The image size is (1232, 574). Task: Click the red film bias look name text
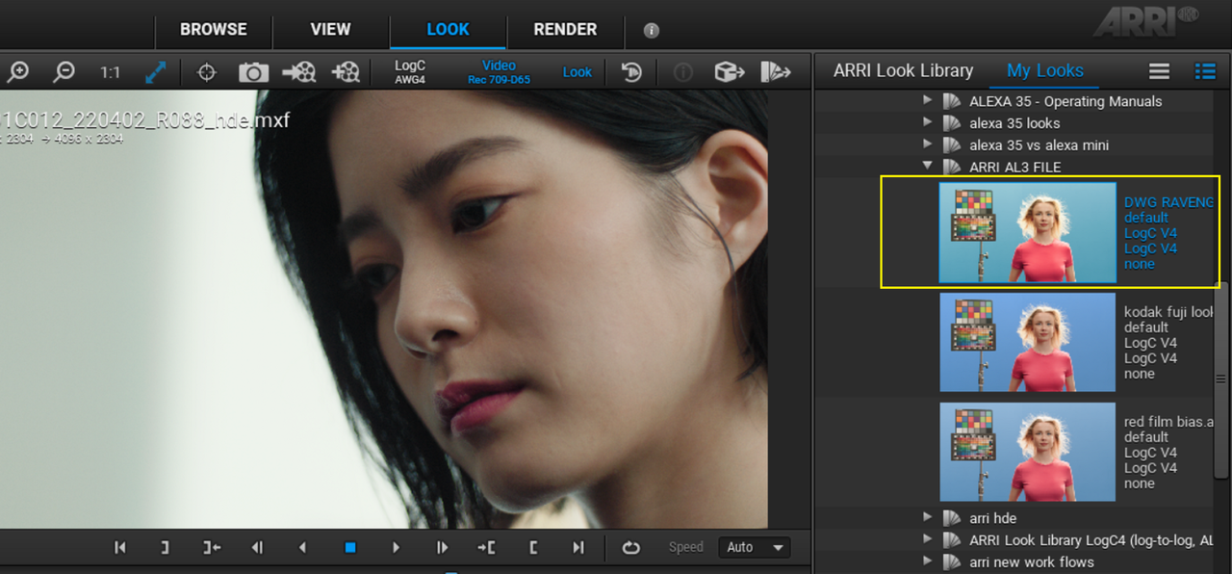[1168, 422]
